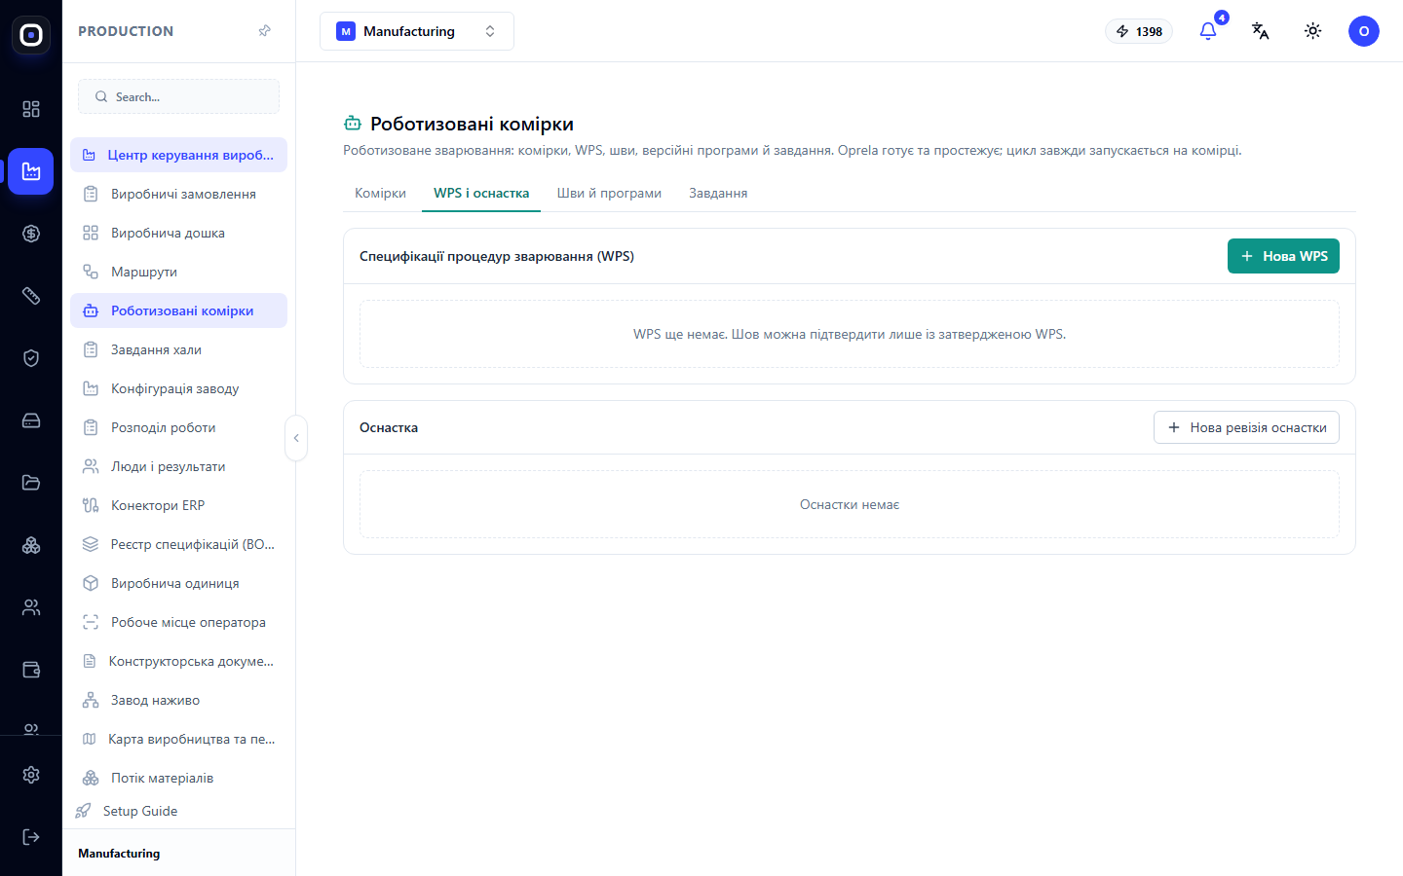Open the language translate icon
The image size is (1403, 876).
tap(1261, 31)
